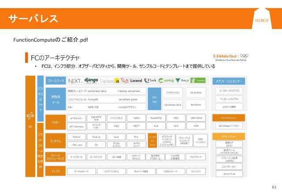Click the Java runtime box
Screen dimensions: 282x195
coord(116,137)
